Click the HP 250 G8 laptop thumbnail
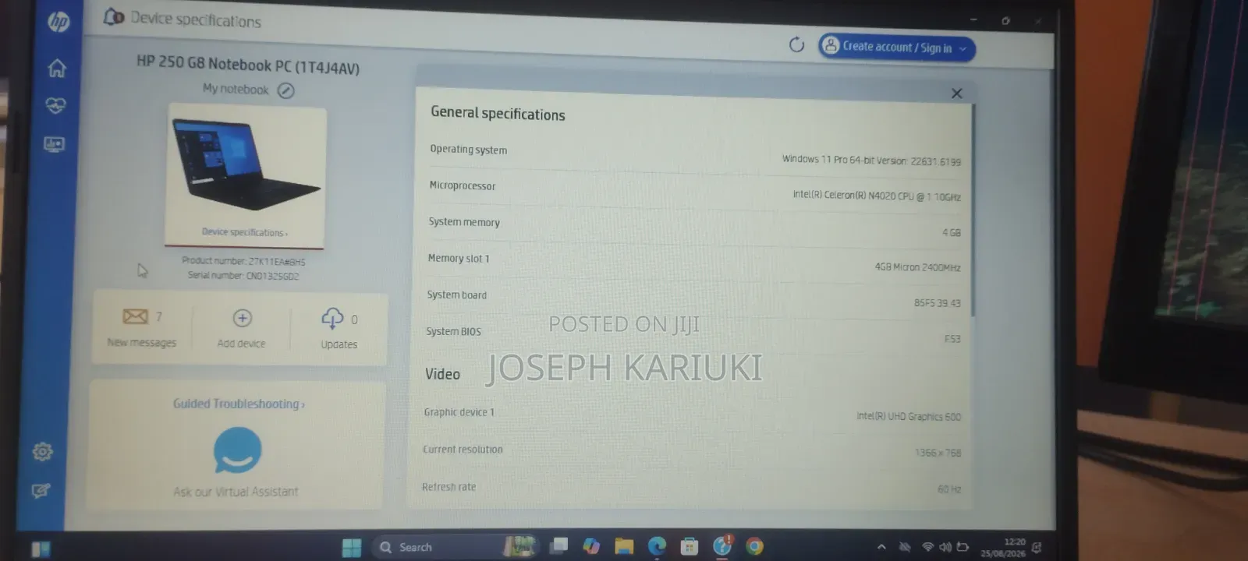The width and height of the screenshot is (1248, 561). (x=246, y=164)
